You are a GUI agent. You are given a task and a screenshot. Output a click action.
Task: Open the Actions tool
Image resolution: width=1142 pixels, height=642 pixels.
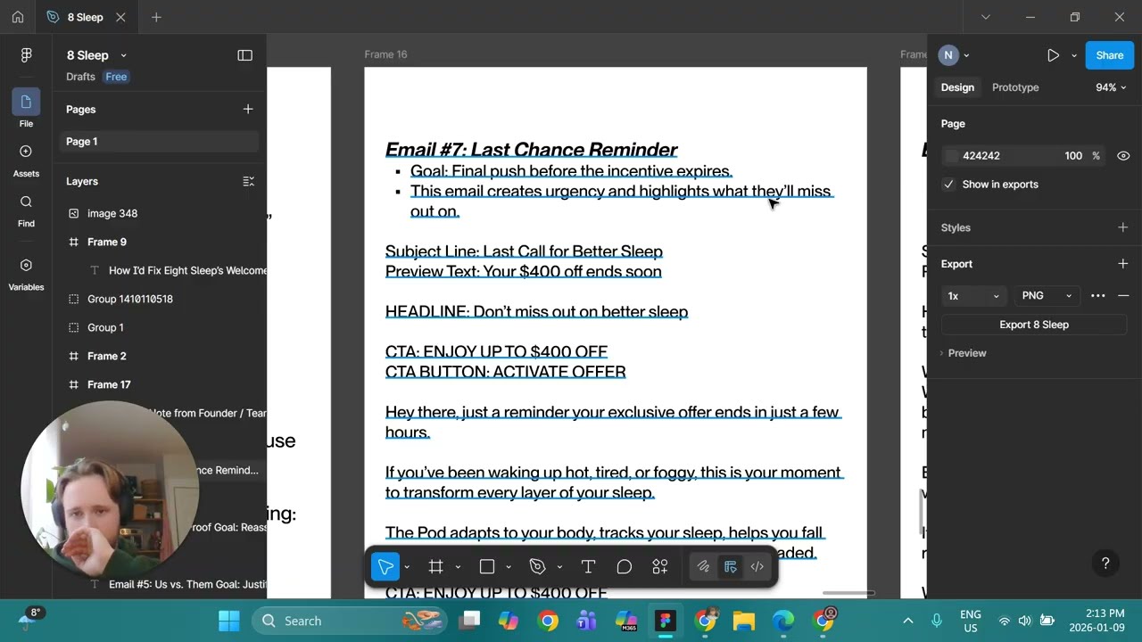tap(660, 566)
